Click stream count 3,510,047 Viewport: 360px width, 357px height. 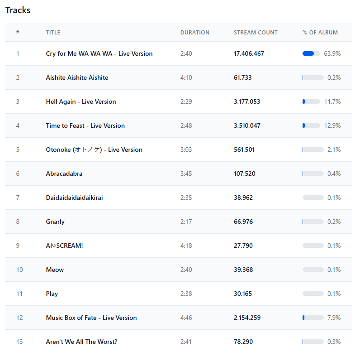247,125
